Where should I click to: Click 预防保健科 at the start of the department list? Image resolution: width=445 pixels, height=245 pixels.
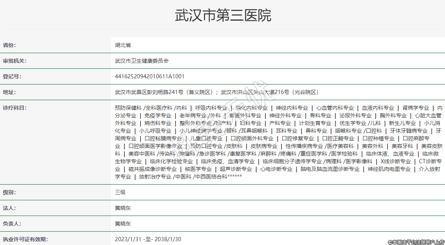pos(128,108)
